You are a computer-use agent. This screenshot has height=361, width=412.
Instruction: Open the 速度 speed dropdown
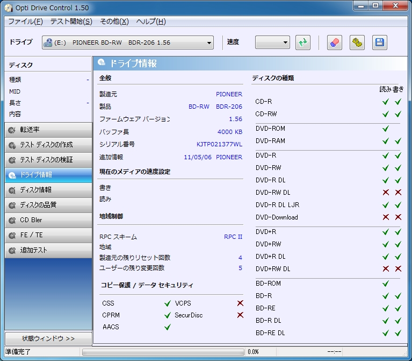point(272,43)
